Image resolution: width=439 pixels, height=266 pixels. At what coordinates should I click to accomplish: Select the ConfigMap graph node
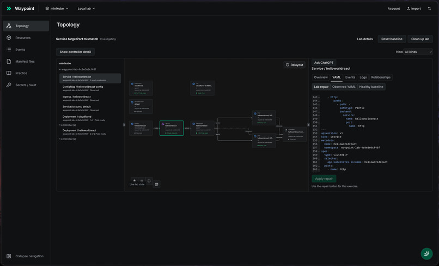coord(295,134)
